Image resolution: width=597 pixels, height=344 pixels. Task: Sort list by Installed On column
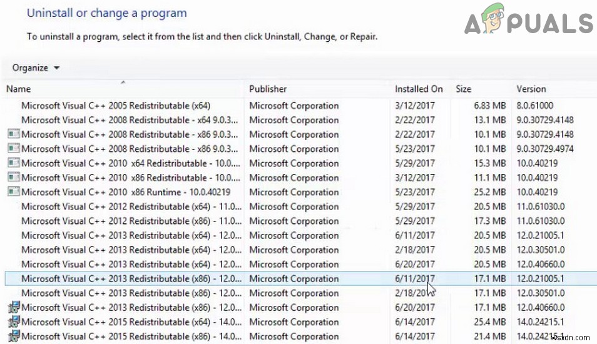tap(418, 89)
